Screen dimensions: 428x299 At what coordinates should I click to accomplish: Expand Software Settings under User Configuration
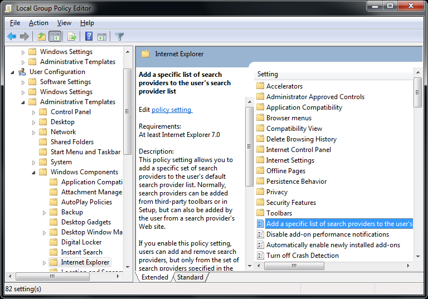(x=23, y=82)
